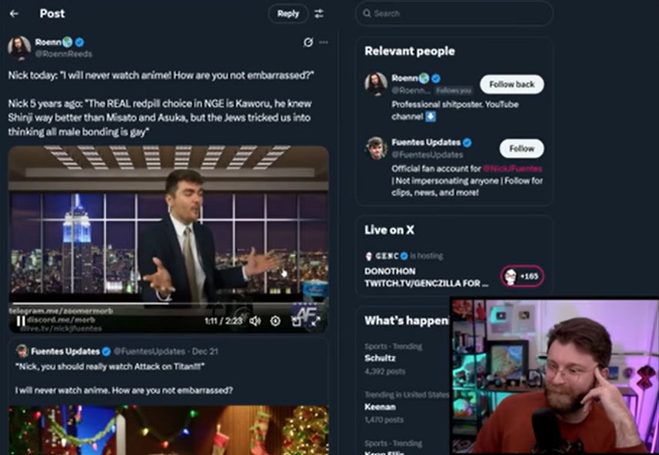Click the Reply button
Viewport: 659px width, 455px height.
tap(288, 14)
